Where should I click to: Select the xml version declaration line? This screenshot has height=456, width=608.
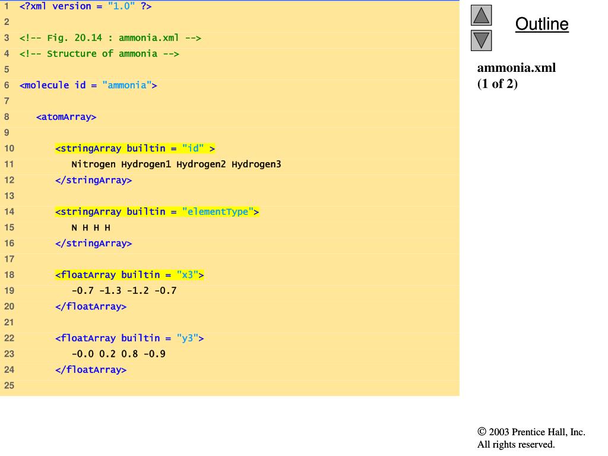tap(85, 6)
